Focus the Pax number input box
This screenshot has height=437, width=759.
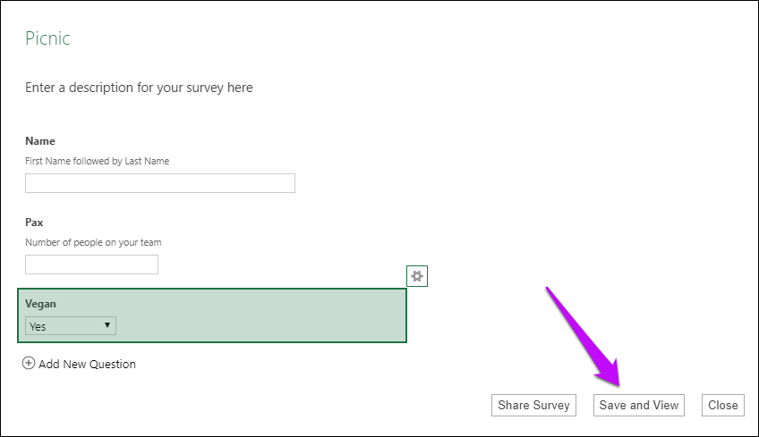point(91,265)
